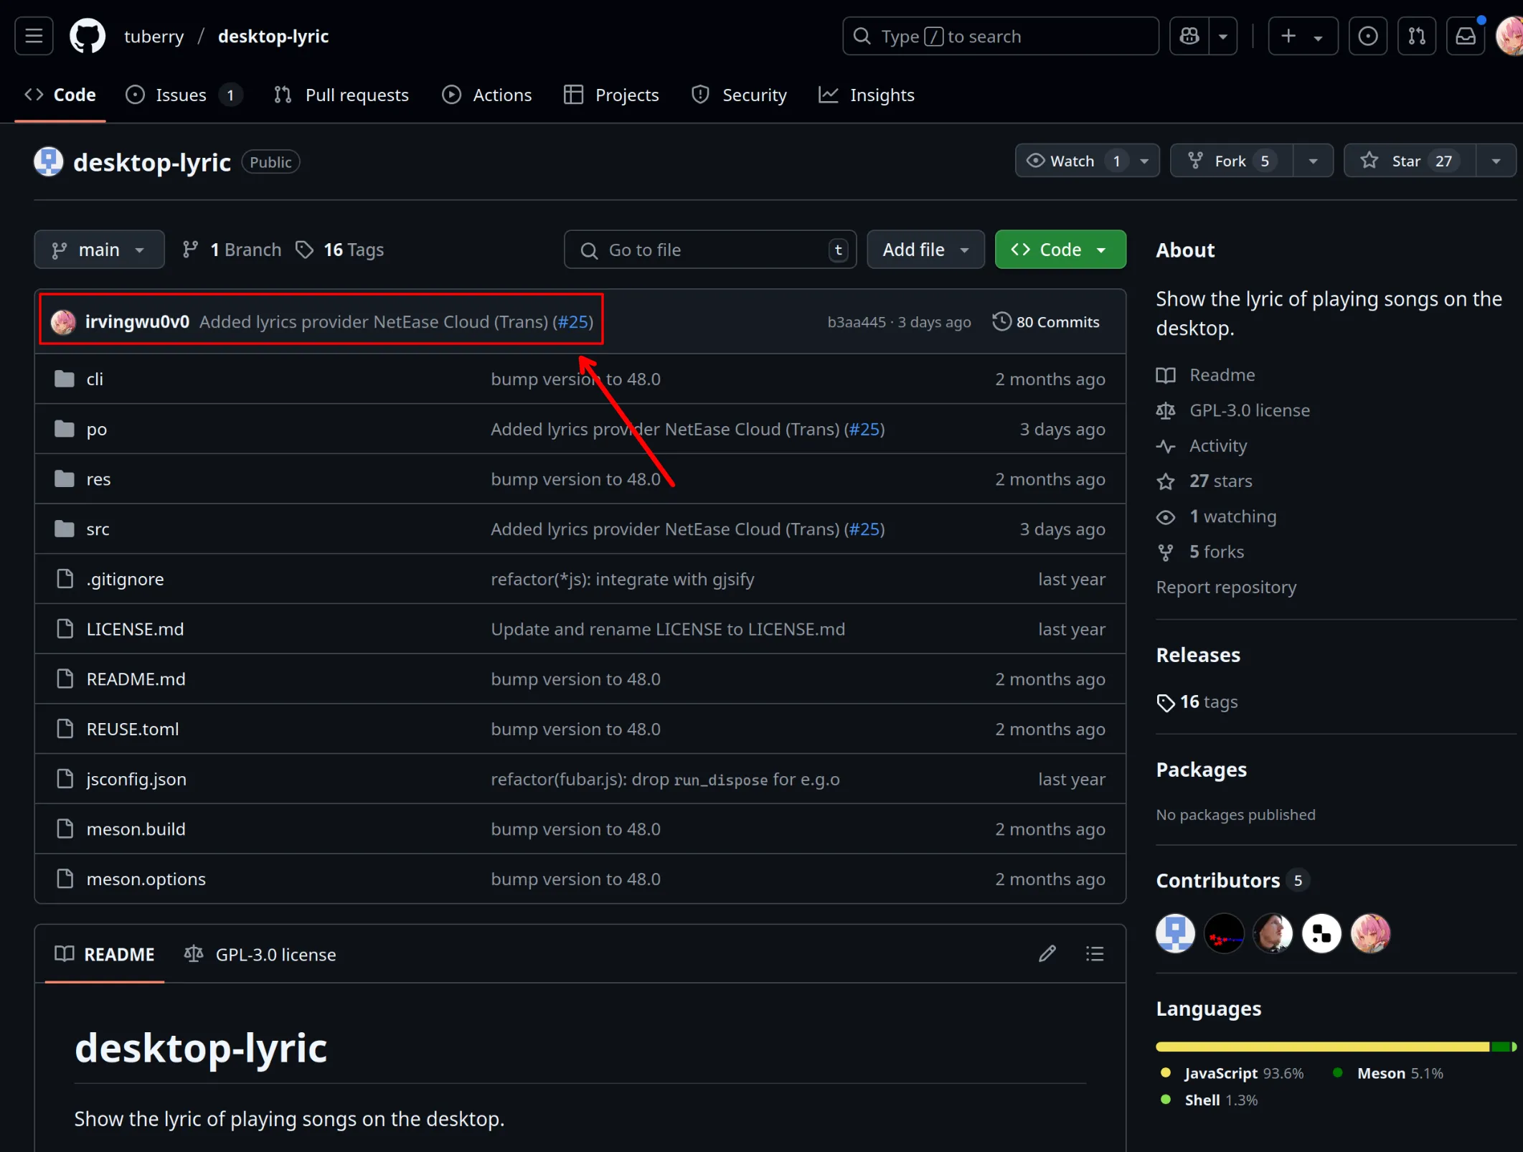The height and width of the screenshot is (1152, 1523).
Task: Expand the main branch selector
Action: [99, 250]
